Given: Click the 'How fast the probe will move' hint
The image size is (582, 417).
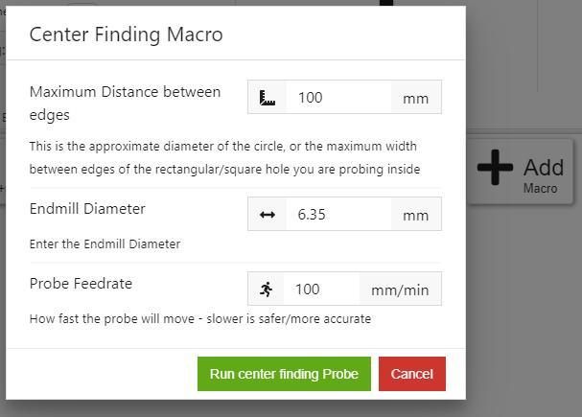Looking at the screenshot, I should click(200, 318).
